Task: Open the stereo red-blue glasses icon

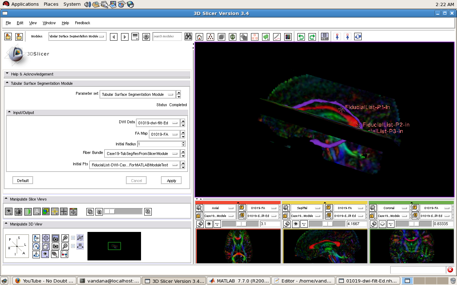Action: [65, 254]
